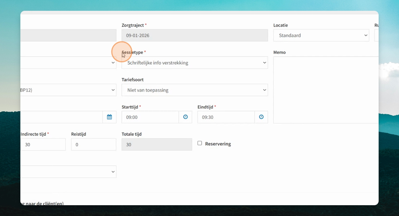Viewport: 399px width, 216px height.
Task: Open the Tariefsoort dropdown
Action: tap(195, 90)
